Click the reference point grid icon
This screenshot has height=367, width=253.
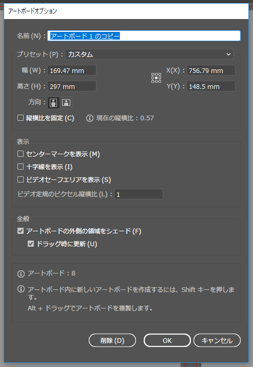pos(156,78)
